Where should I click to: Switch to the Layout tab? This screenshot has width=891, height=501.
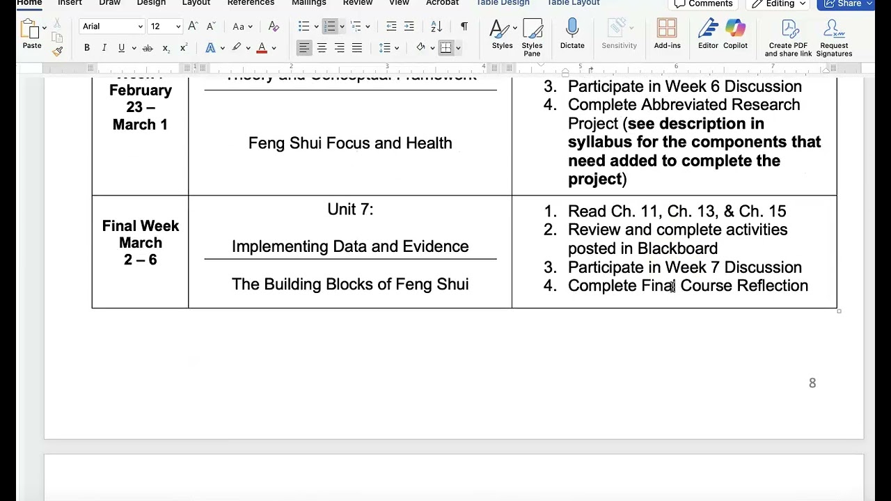(196, 3)
